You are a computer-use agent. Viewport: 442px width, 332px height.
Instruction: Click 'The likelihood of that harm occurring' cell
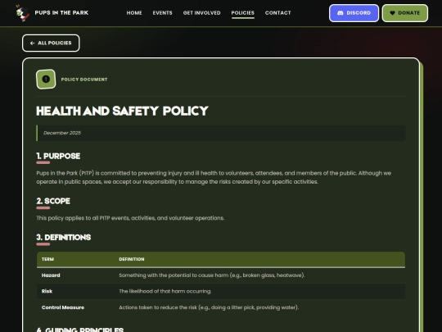165,291
